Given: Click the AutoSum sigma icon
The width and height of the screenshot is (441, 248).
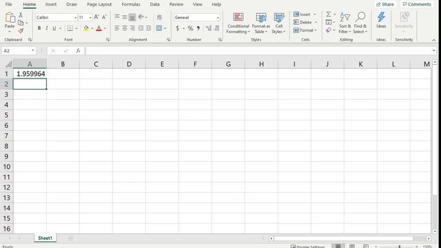Looking at the screenshot, I should click(x=329, y=14).
